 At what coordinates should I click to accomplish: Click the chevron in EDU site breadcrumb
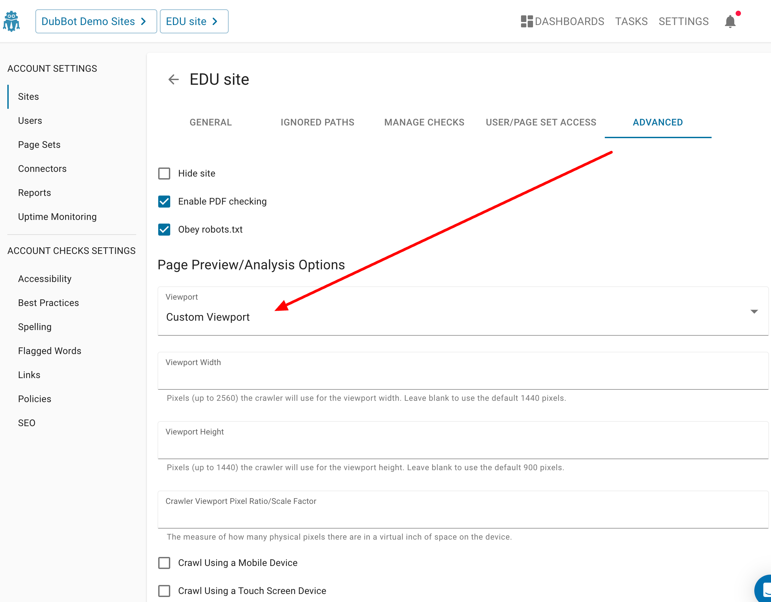point(214,21)
